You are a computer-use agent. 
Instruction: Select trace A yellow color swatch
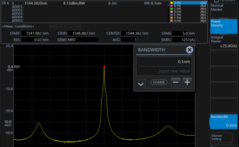click(x=171, y=3)
